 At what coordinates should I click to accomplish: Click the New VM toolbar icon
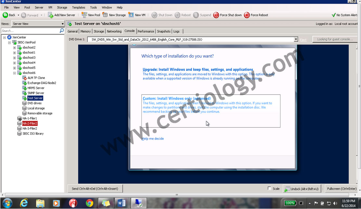click(x=131, y=15)
